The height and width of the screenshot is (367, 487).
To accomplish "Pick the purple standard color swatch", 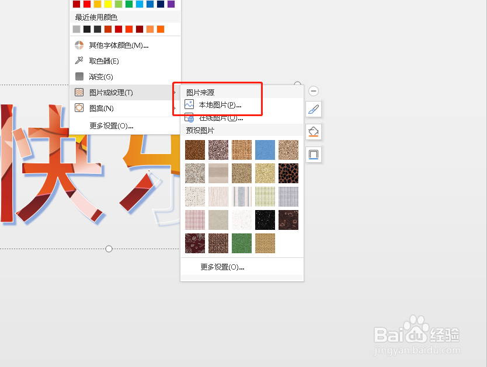I will (171, 4).
